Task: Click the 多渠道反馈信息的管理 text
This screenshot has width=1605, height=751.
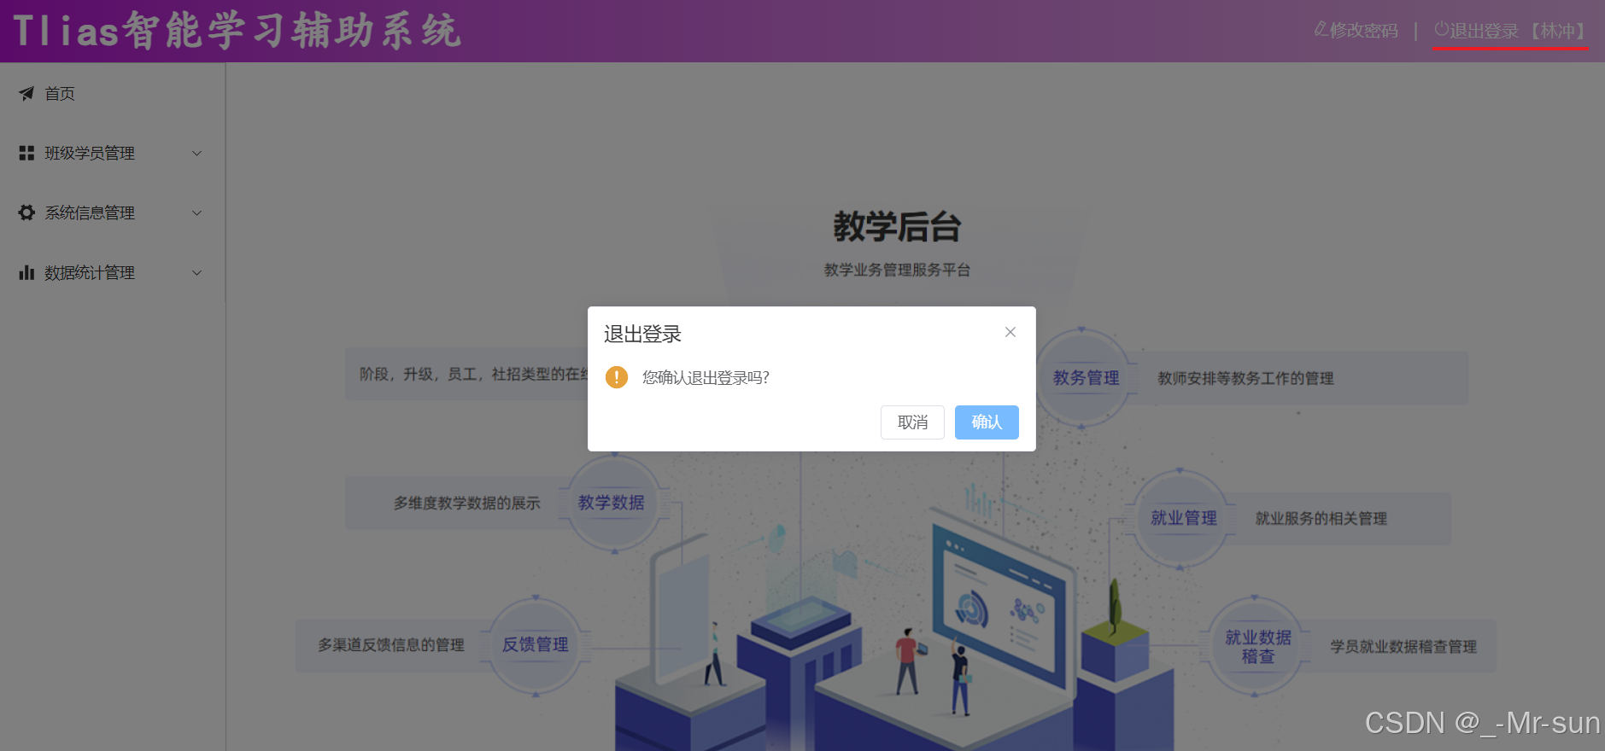Action: point(391,645)
